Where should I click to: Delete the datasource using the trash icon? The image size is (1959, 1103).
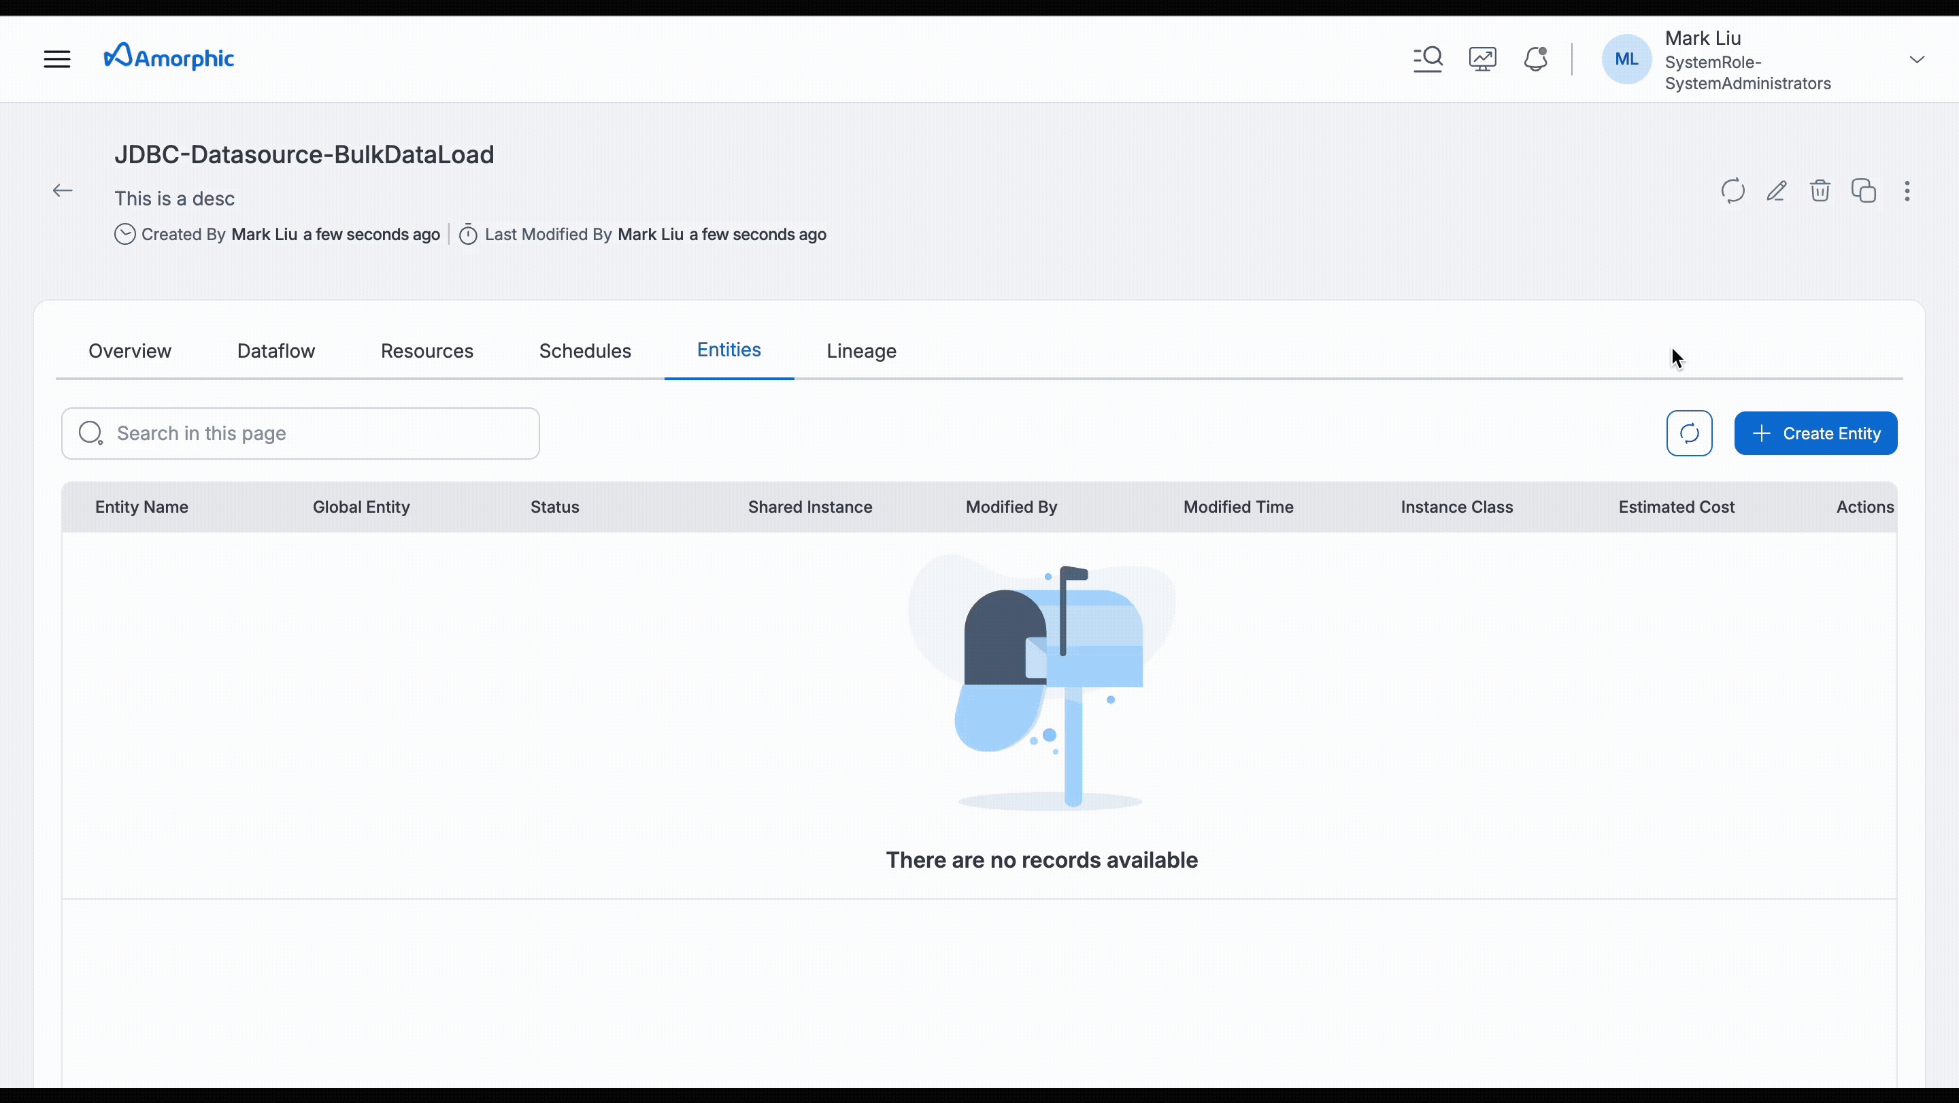[x=1820, y=191]
